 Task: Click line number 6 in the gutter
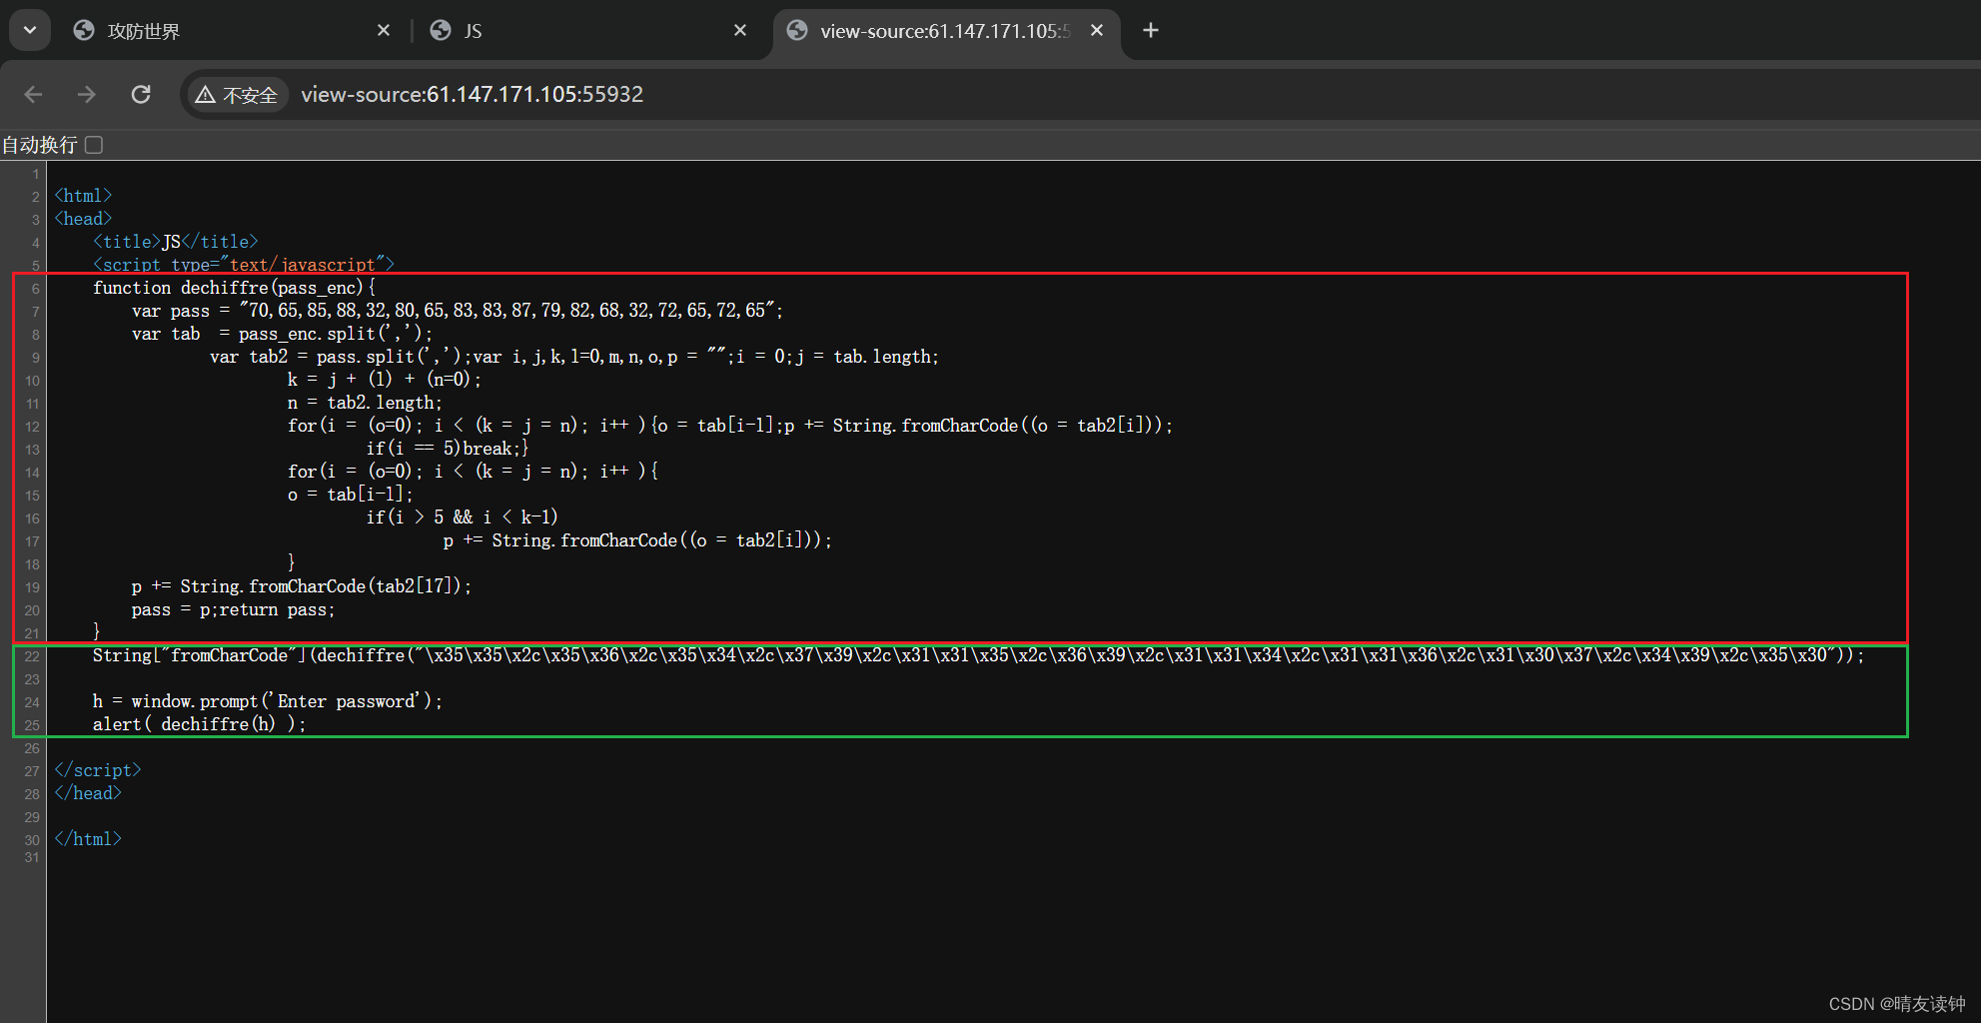tap(35, 288)
